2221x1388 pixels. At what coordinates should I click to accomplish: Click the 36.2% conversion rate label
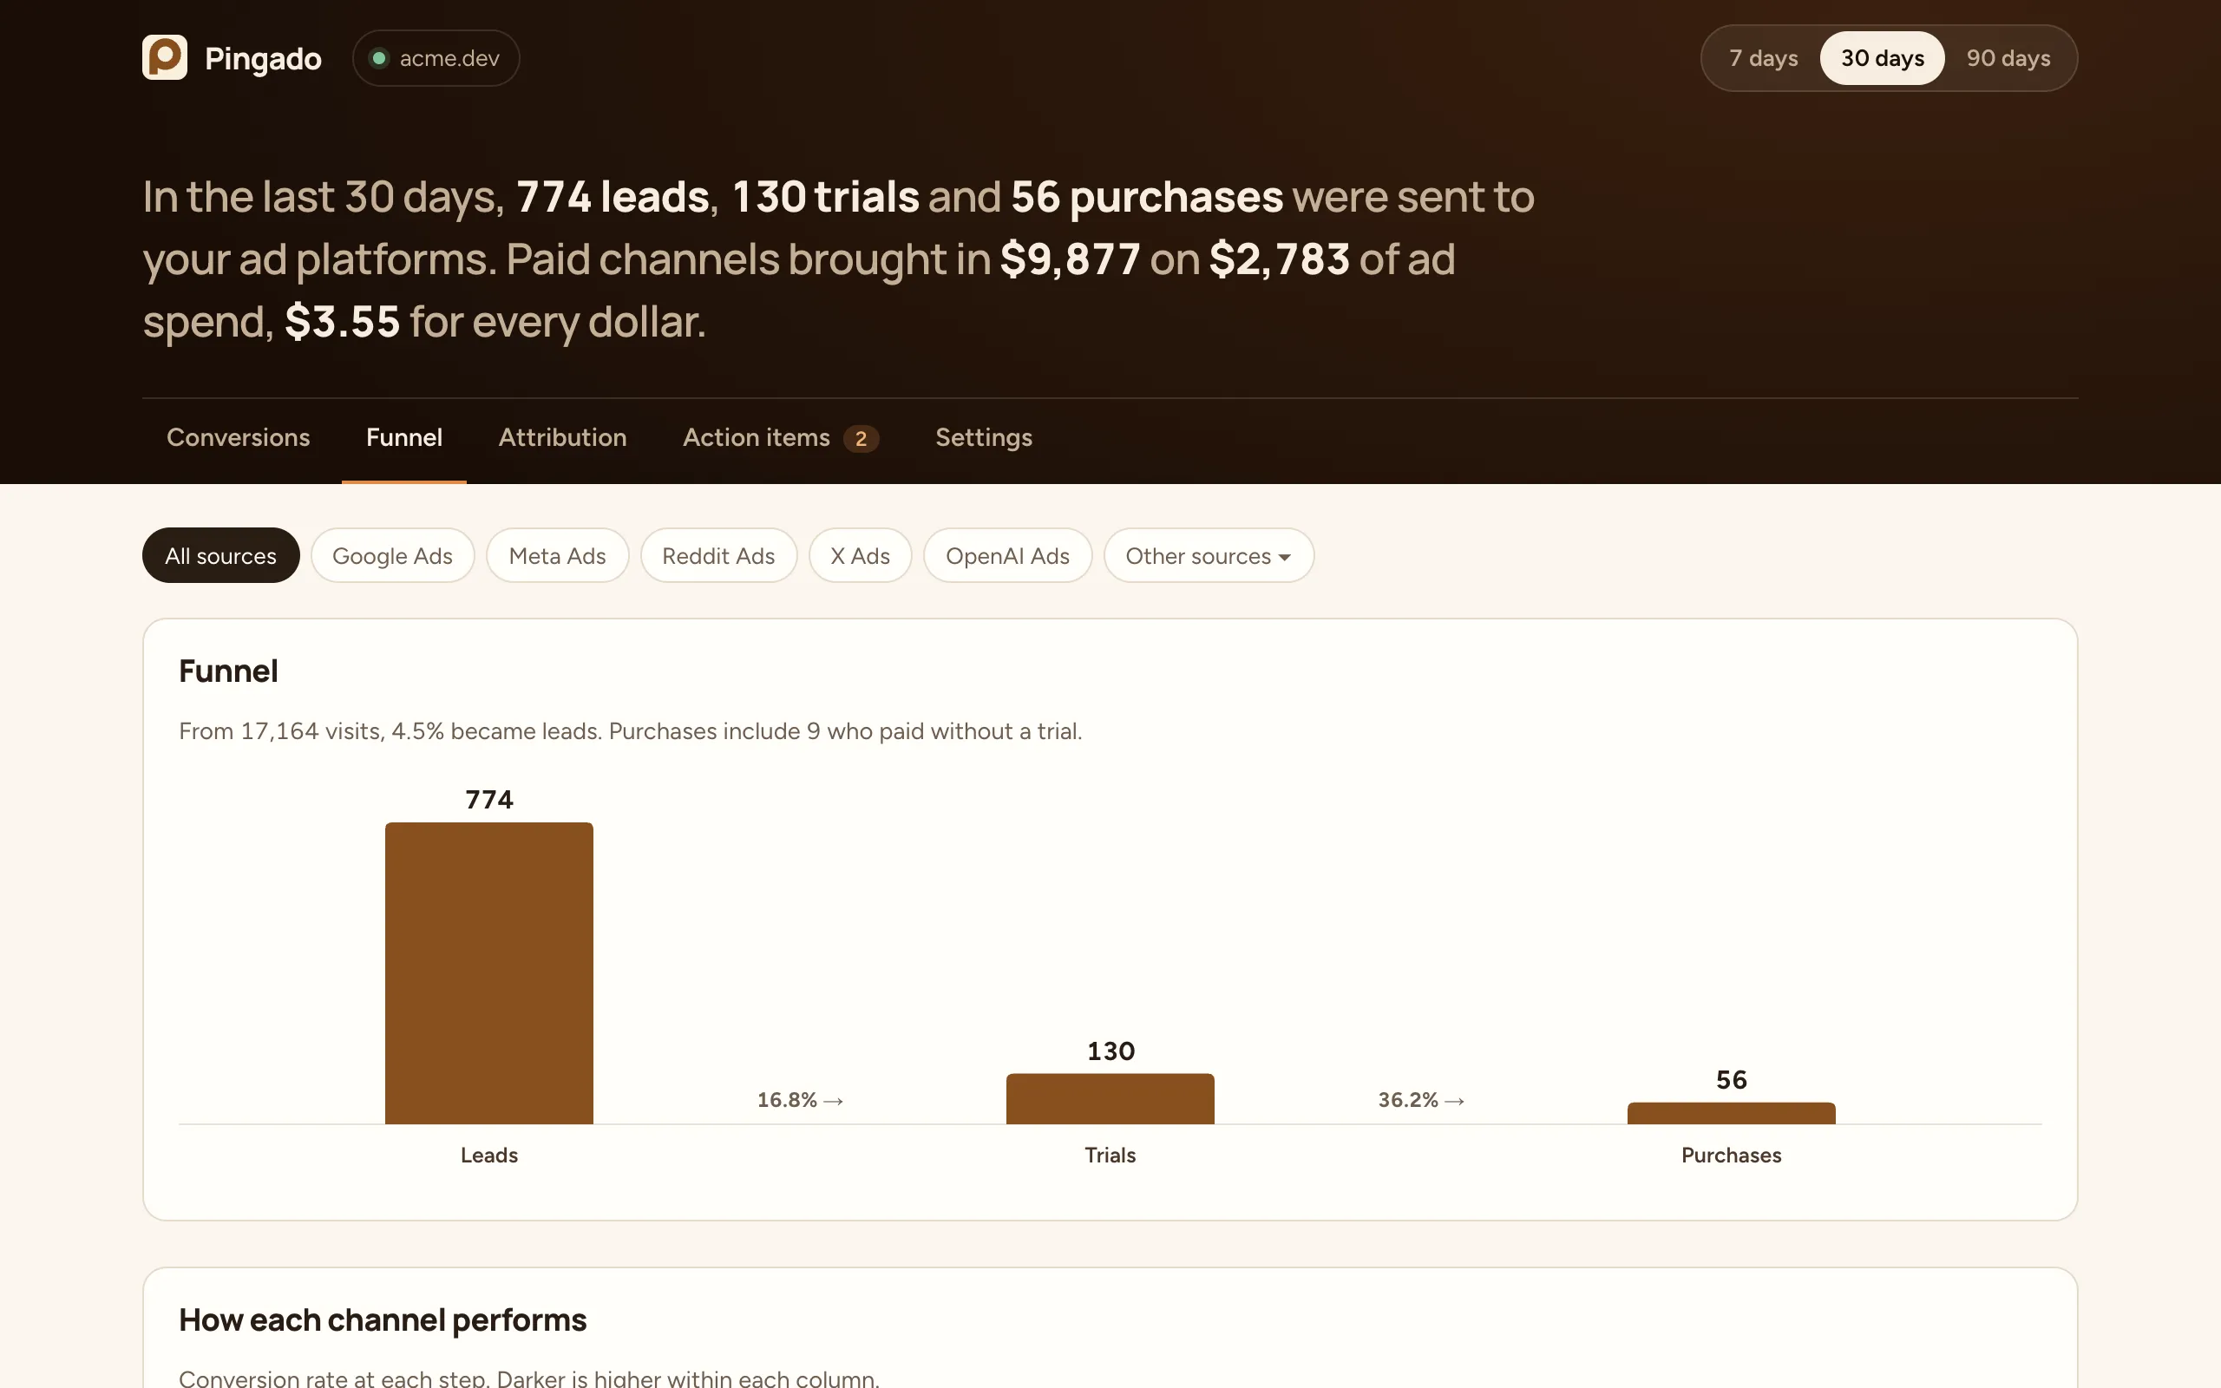(x=1422, y=1100)
